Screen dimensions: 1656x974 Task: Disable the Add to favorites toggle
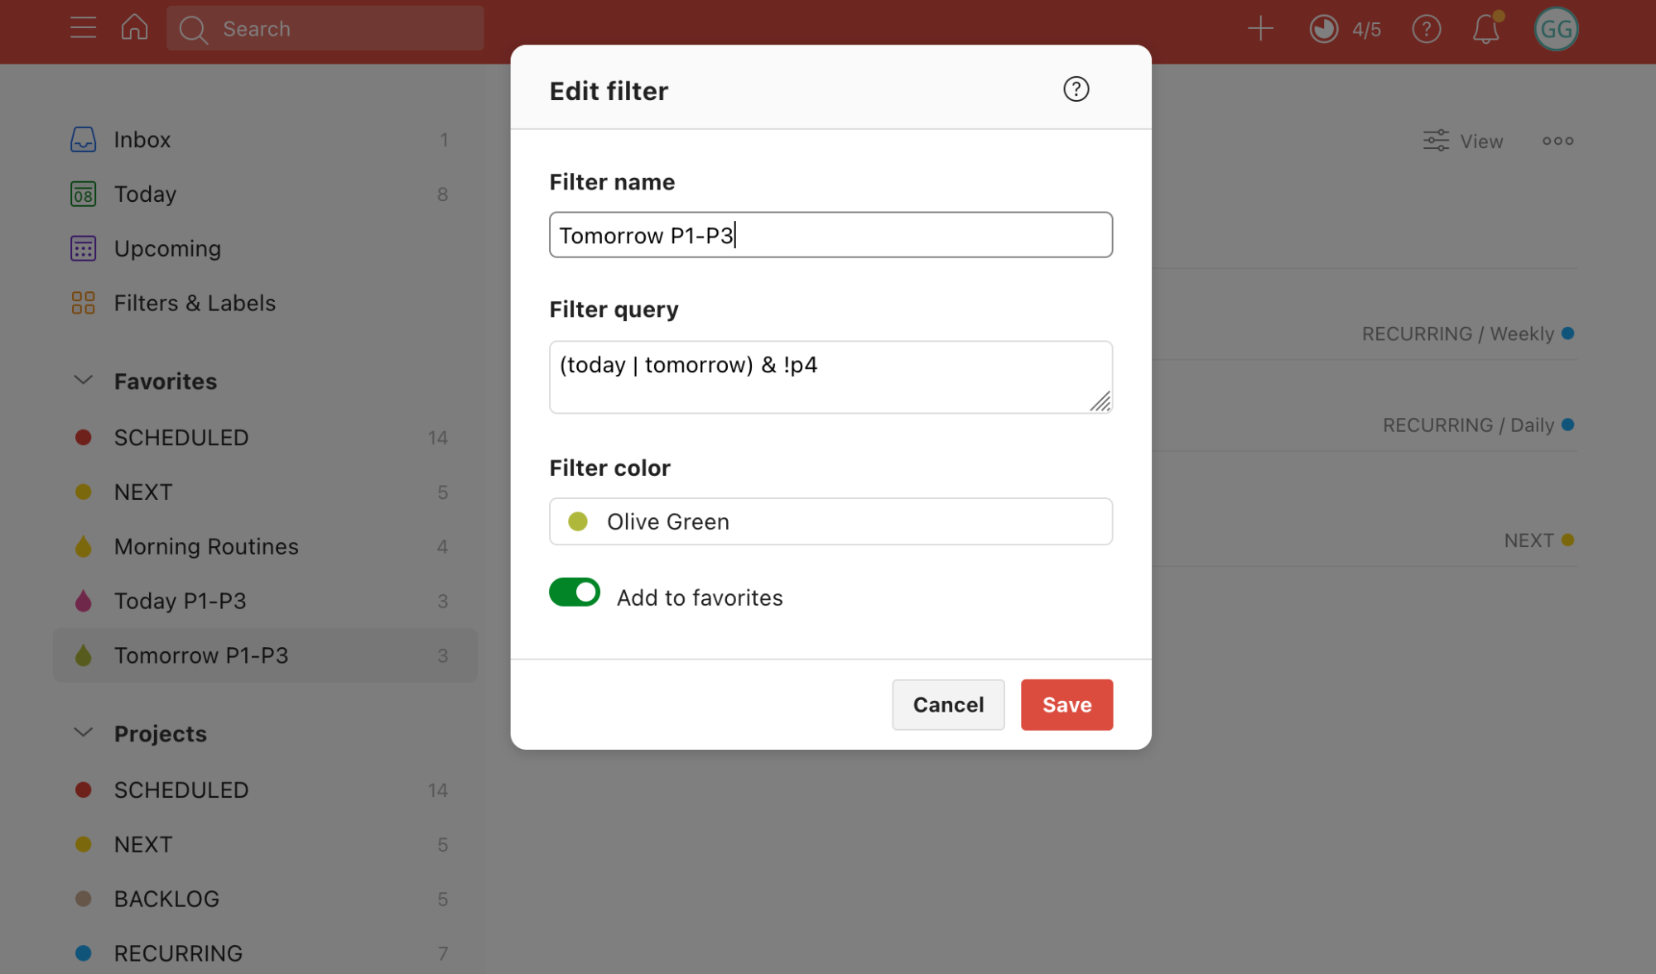(x=574, y=593)
